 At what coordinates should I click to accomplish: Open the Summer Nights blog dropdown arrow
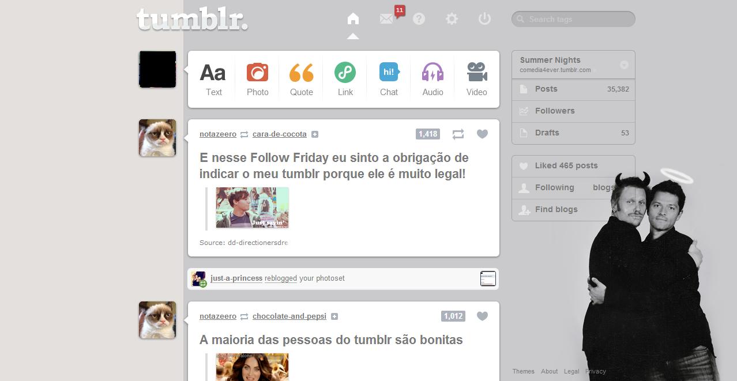[624, 65]
